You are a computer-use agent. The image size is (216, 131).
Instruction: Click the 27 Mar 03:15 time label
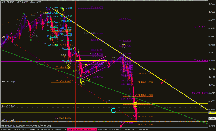point(115,129)
